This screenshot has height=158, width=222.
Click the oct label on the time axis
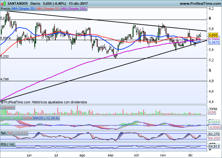(137, 155)
